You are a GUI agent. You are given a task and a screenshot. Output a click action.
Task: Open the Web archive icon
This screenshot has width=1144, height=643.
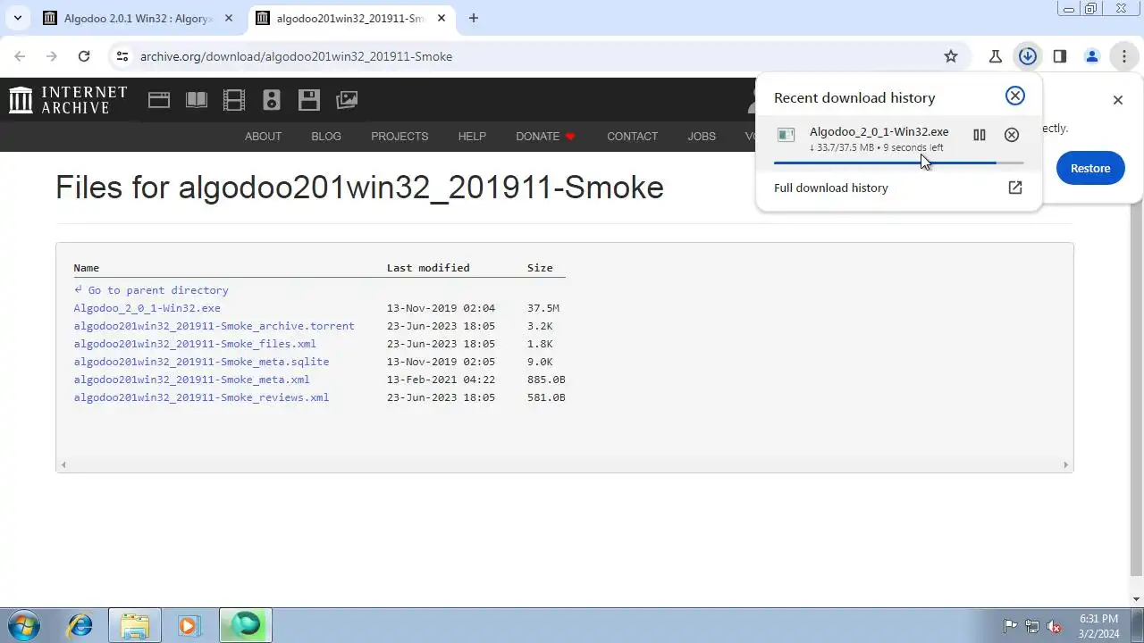coord(159,100)
